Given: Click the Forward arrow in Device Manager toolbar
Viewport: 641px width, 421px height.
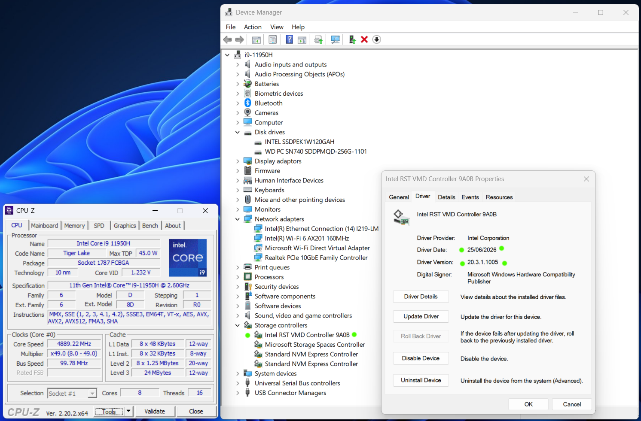Looking at the screenshot, I should pyautogui.click(x=240, y=39).
